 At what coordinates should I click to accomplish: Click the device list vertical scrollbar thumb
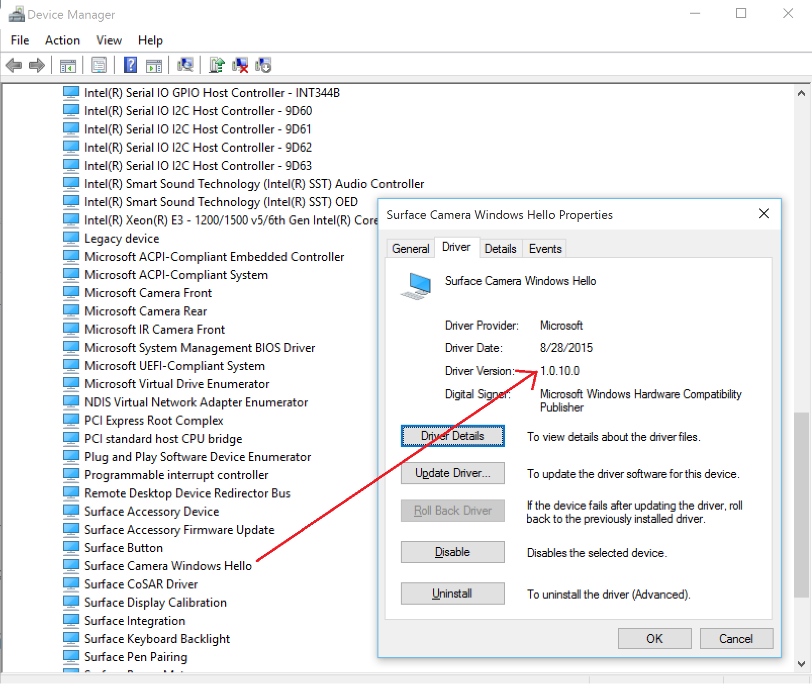[801, 505]
